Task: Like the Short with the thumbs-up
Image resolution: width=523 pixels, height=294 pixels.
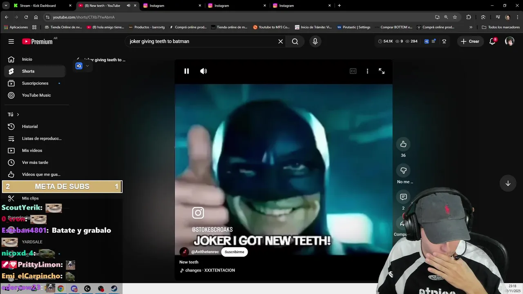Action: tap(403, 144)
